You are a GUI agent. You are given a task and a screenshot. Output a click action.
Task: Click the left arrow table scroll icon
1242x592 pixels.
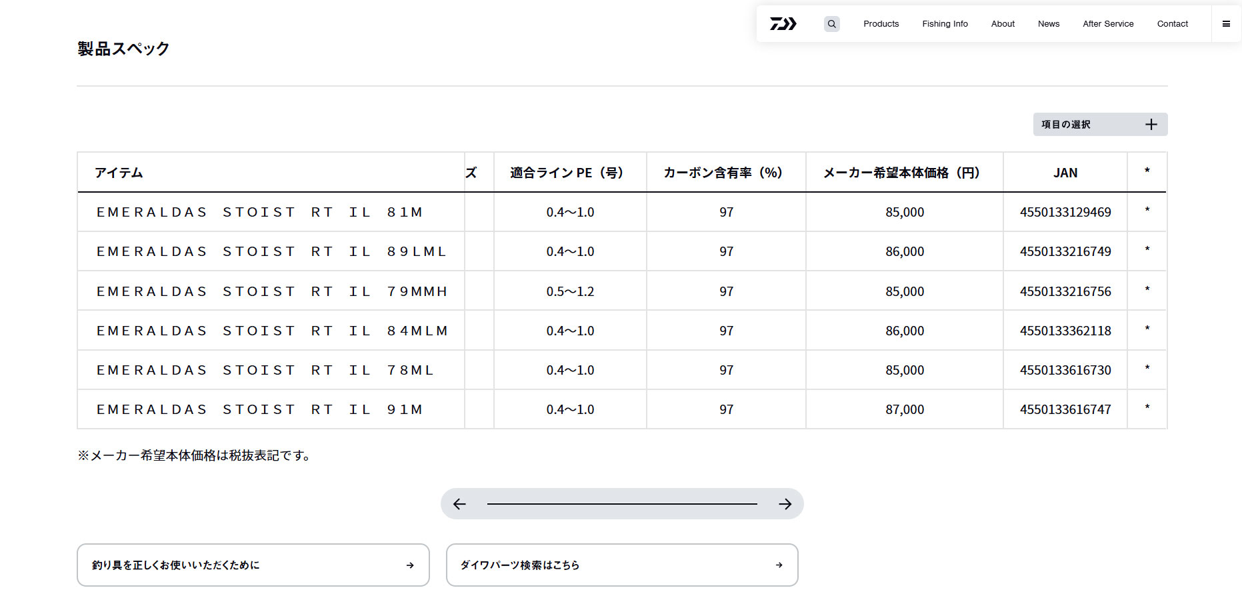(x=459, y=504)
